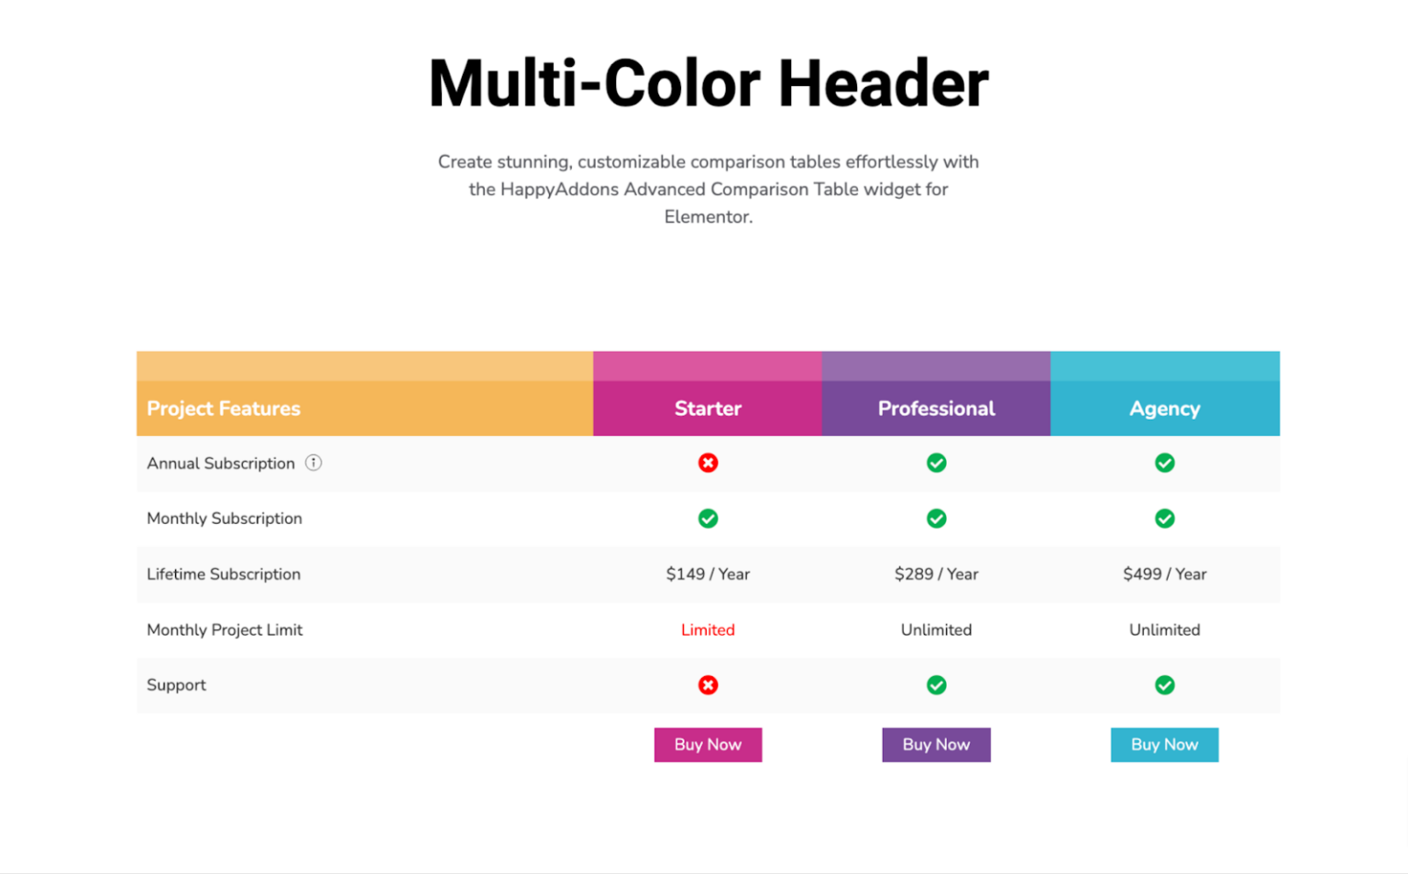This screenshot has width=1408, height=874.
Task: Click Agency's Support green checkmark
Action: pyautogui.click(x=1164, y=685)
